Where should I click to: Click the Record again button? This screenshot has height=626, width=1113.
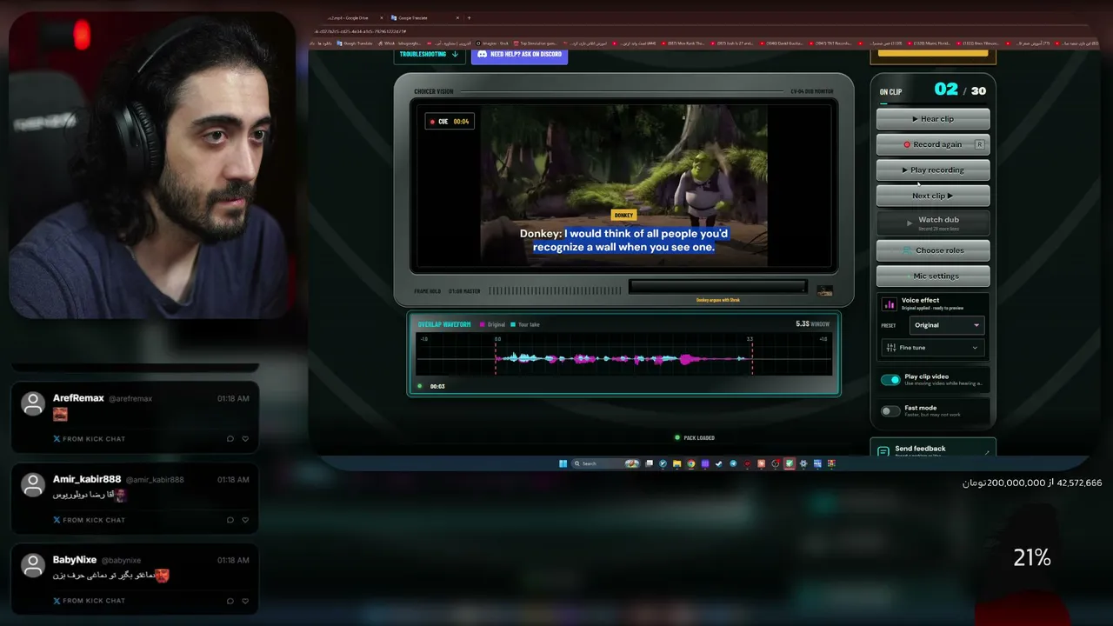pos(933,144)
